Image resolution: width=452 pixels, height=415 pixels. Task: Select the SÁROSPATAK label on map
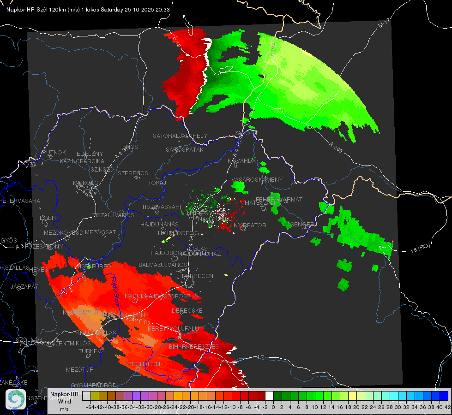point(185,149)
